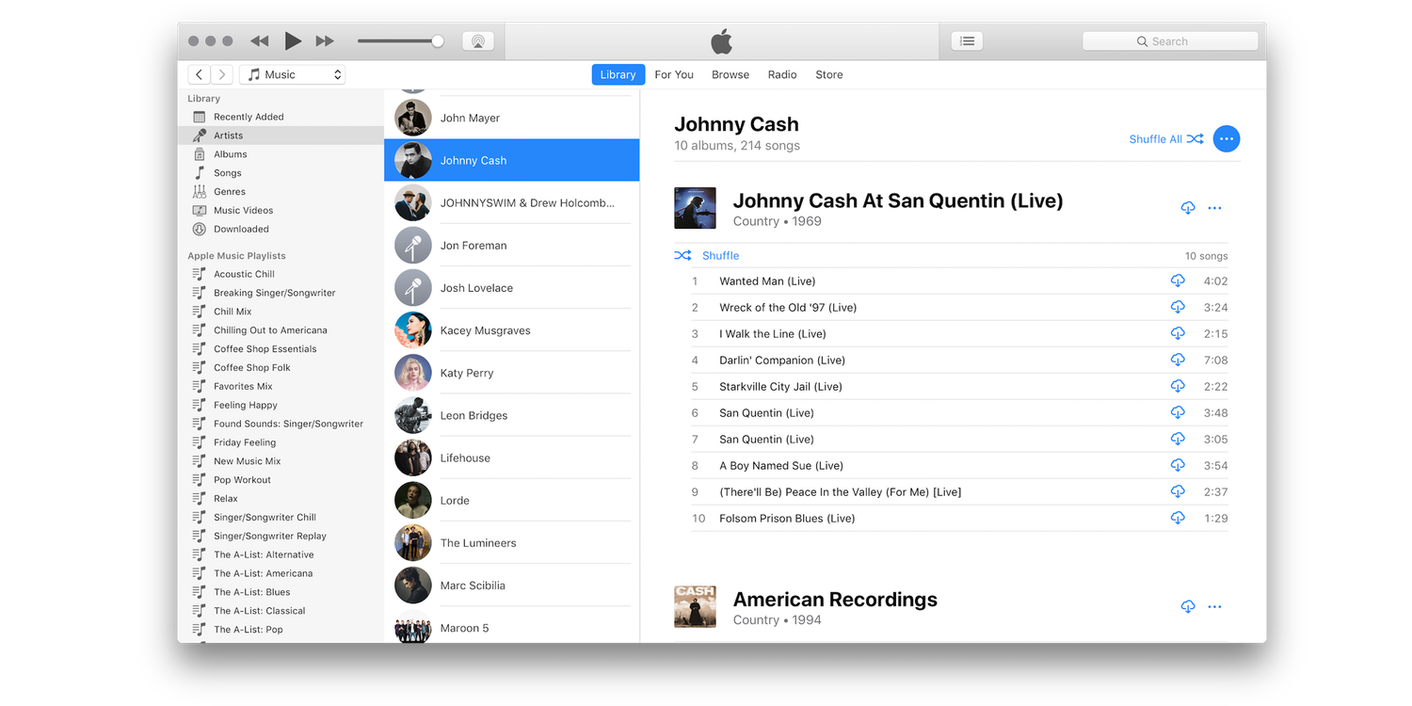Open the ellipsis menu for San Quentin album
Viewport: 1412px width, 706px height.
tap(1214, 208)
